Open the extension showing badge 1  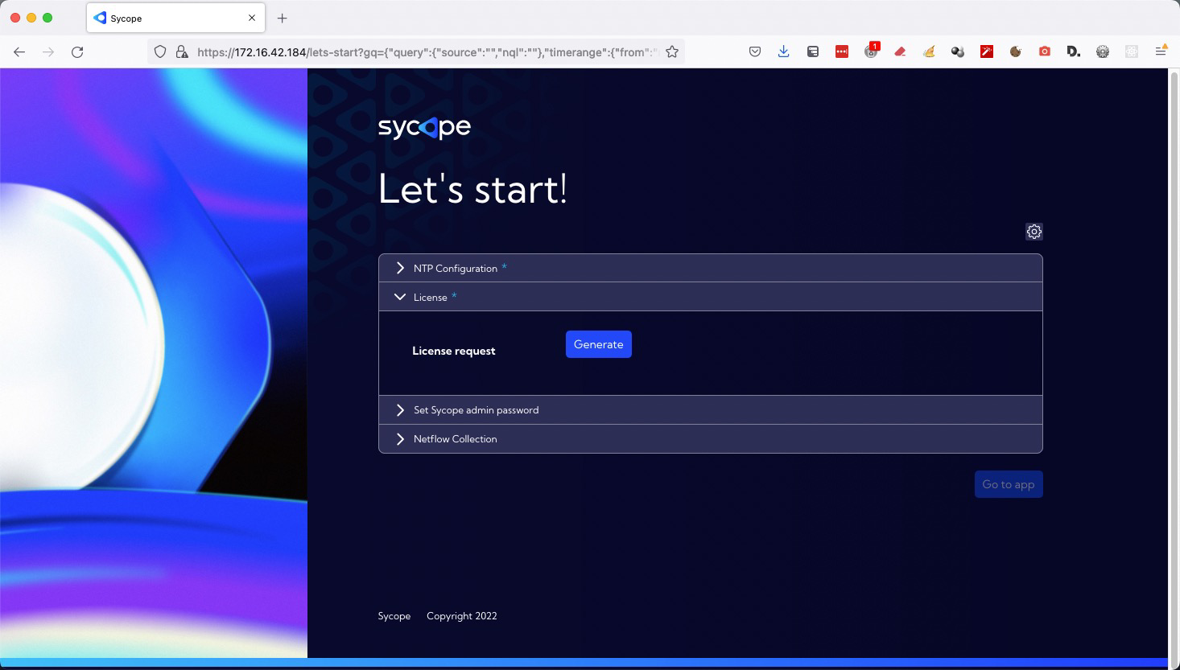(872, 51)
